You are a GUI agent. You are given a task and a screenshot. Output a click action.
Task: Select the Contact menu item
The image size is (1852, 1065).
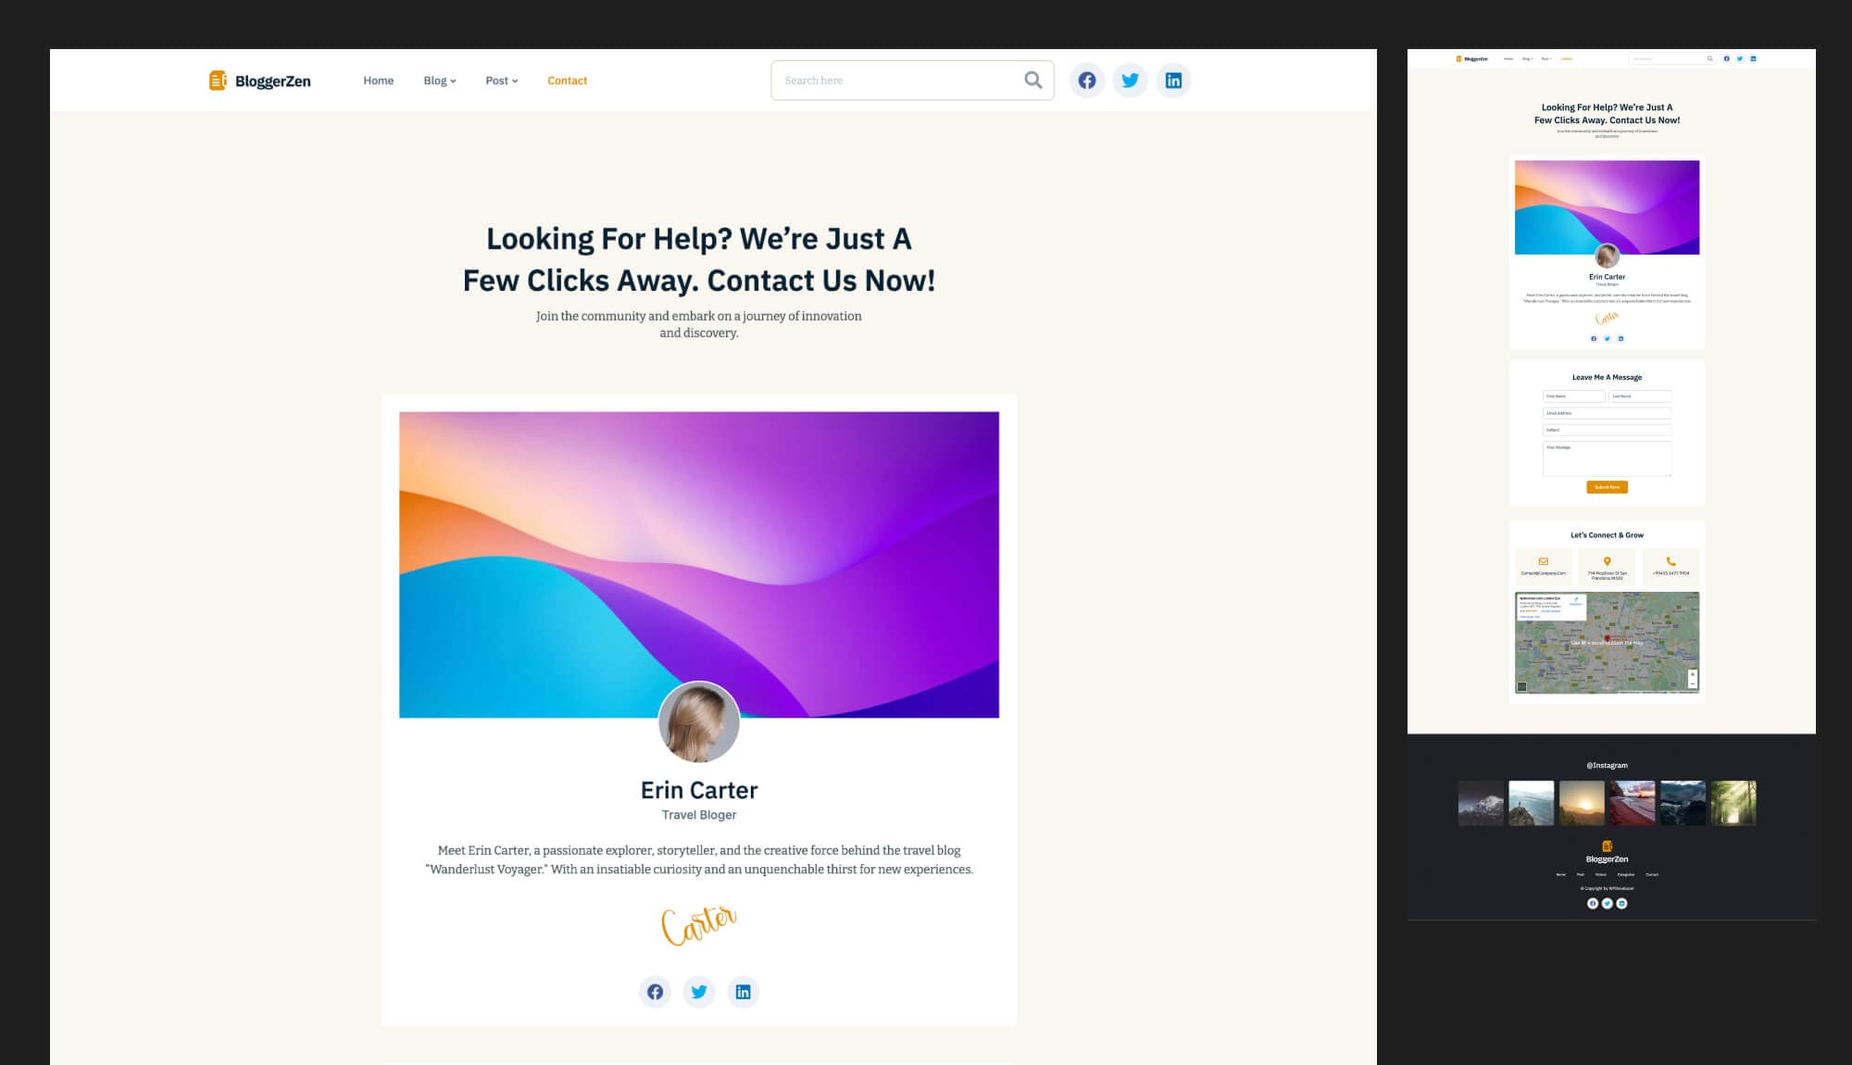[567, 81]
